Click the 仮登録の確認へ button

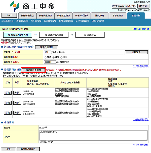[x=28, y=149]
